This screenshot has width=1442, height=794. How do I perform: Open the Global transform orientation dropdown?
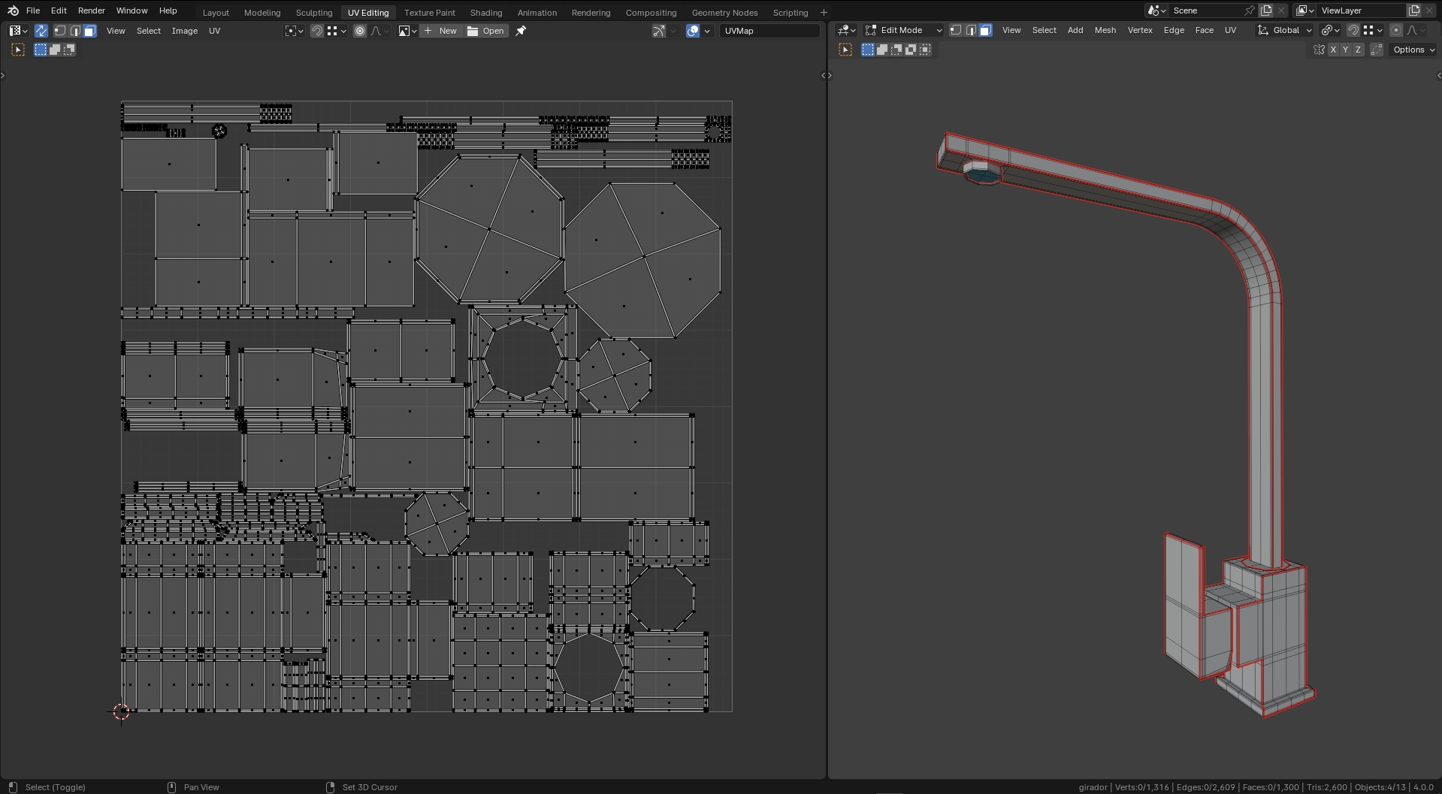[x=1285, y=30]
